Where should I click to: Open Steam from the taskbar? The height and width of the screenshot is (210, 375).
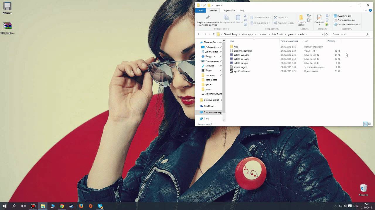pos(71,206)
